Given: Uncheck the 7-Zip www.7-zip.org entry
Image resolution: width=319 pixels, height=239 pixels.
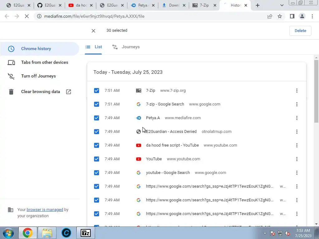Looking at the screenshot, I should click(97, 91).
